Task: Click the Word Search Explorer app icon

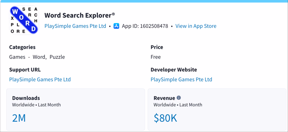Action: [x=24, y=20]
